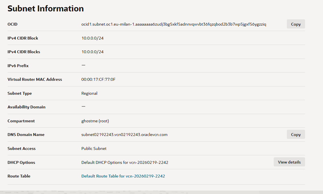Click the Availability Domain label
This screenshot has width=323, height=194.
26,107
